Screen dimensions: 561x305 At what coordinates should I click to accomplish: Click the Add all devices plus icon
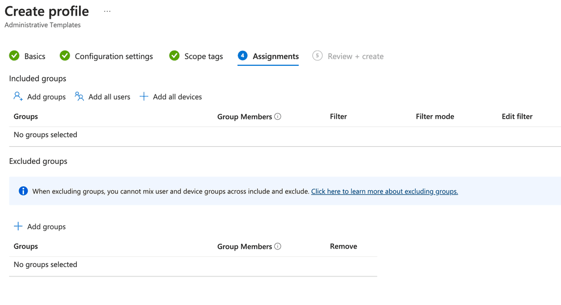pos(143,96)
